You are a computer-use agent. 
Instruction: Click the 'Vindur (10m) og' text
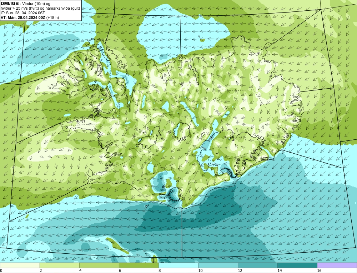(x=37, y=4)
